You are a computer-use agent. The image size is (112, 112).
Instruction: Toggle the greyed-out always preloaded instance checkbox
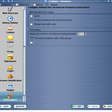31,42
